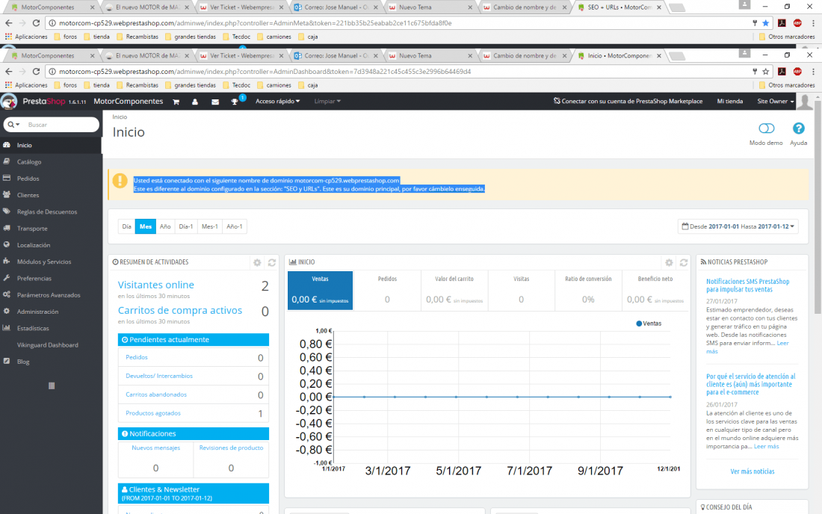Click the Ver más noticias link
This screenshot has height=514, width=822.
click(753, 471)
